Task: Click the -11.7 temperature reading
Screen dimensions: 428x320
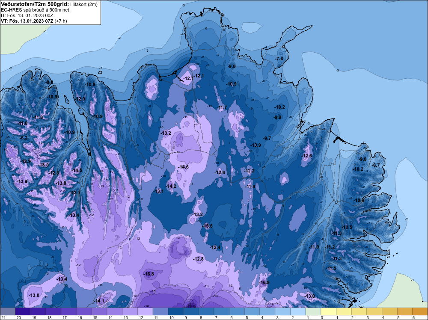Action: 222,108
